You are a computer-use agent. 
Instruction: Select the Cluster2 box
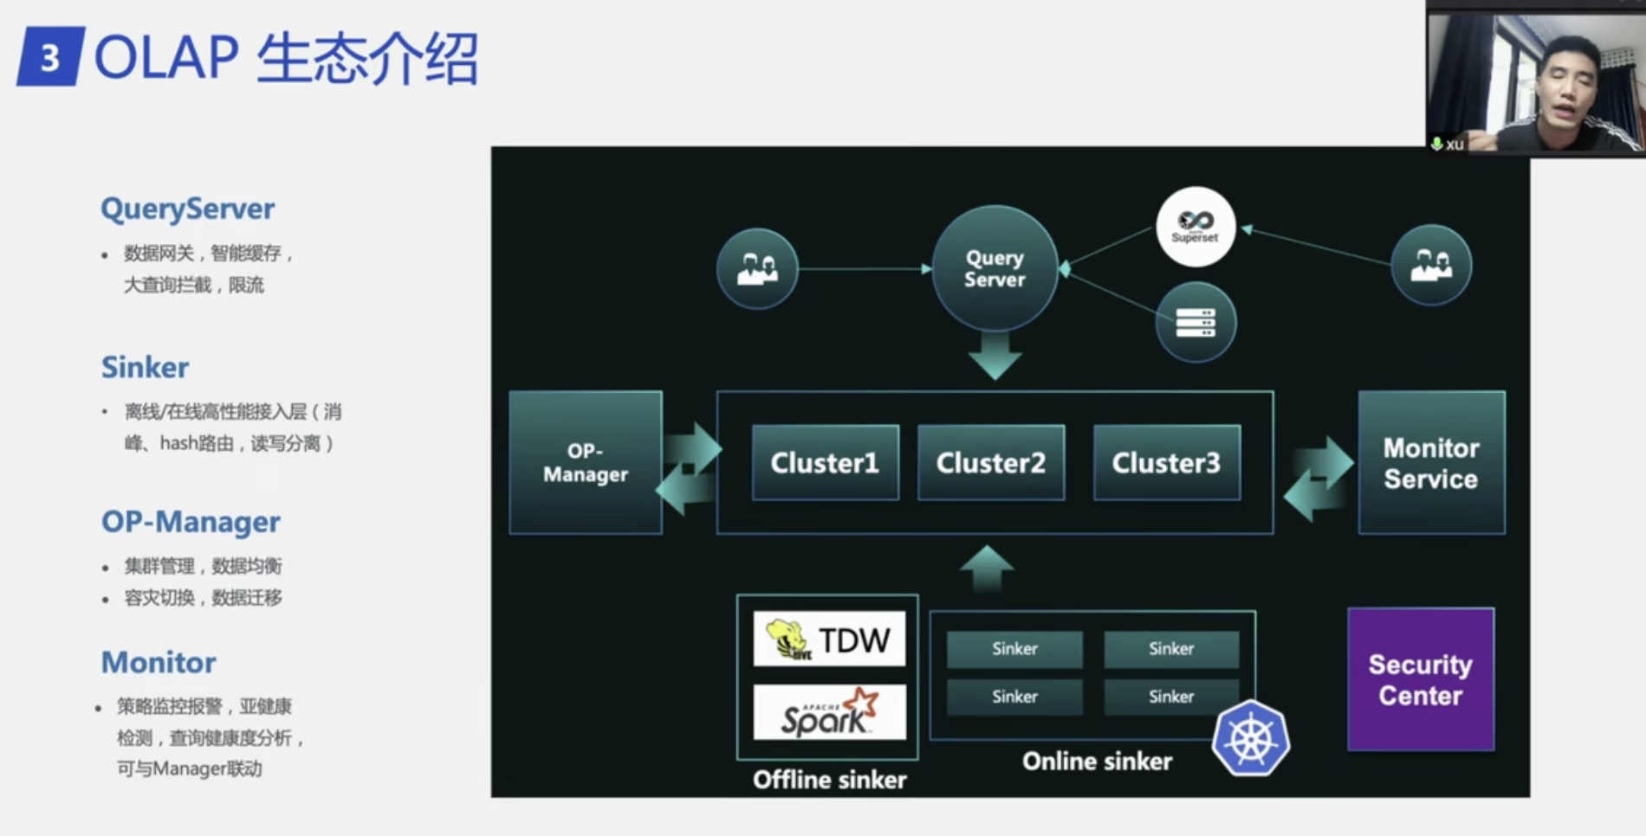(x=991, y=463)
